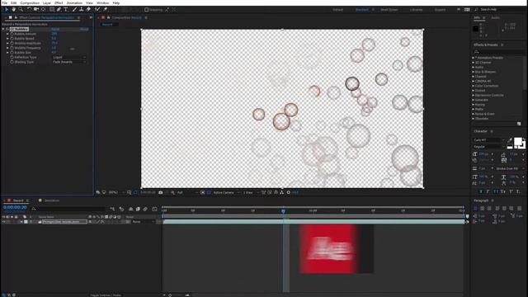Click the Draft 3D icon in timeline

coord(121,209)
